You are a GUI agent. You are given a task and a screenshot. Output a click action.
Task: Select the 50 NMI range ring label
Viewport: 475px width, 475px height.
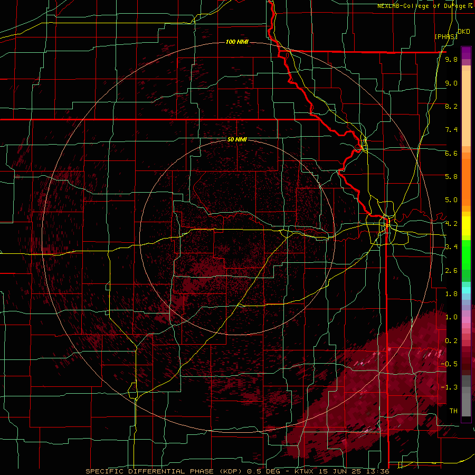tap(237, 140)
